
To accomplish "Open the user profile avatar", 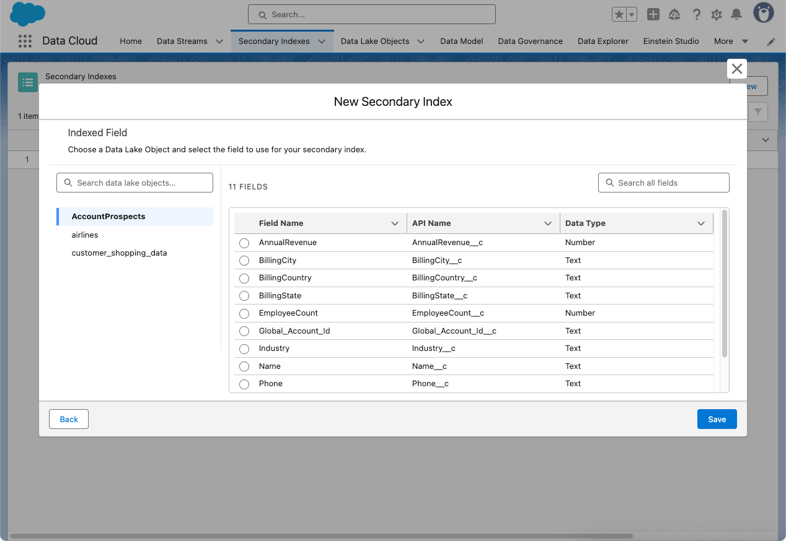I will coord(764,12).
